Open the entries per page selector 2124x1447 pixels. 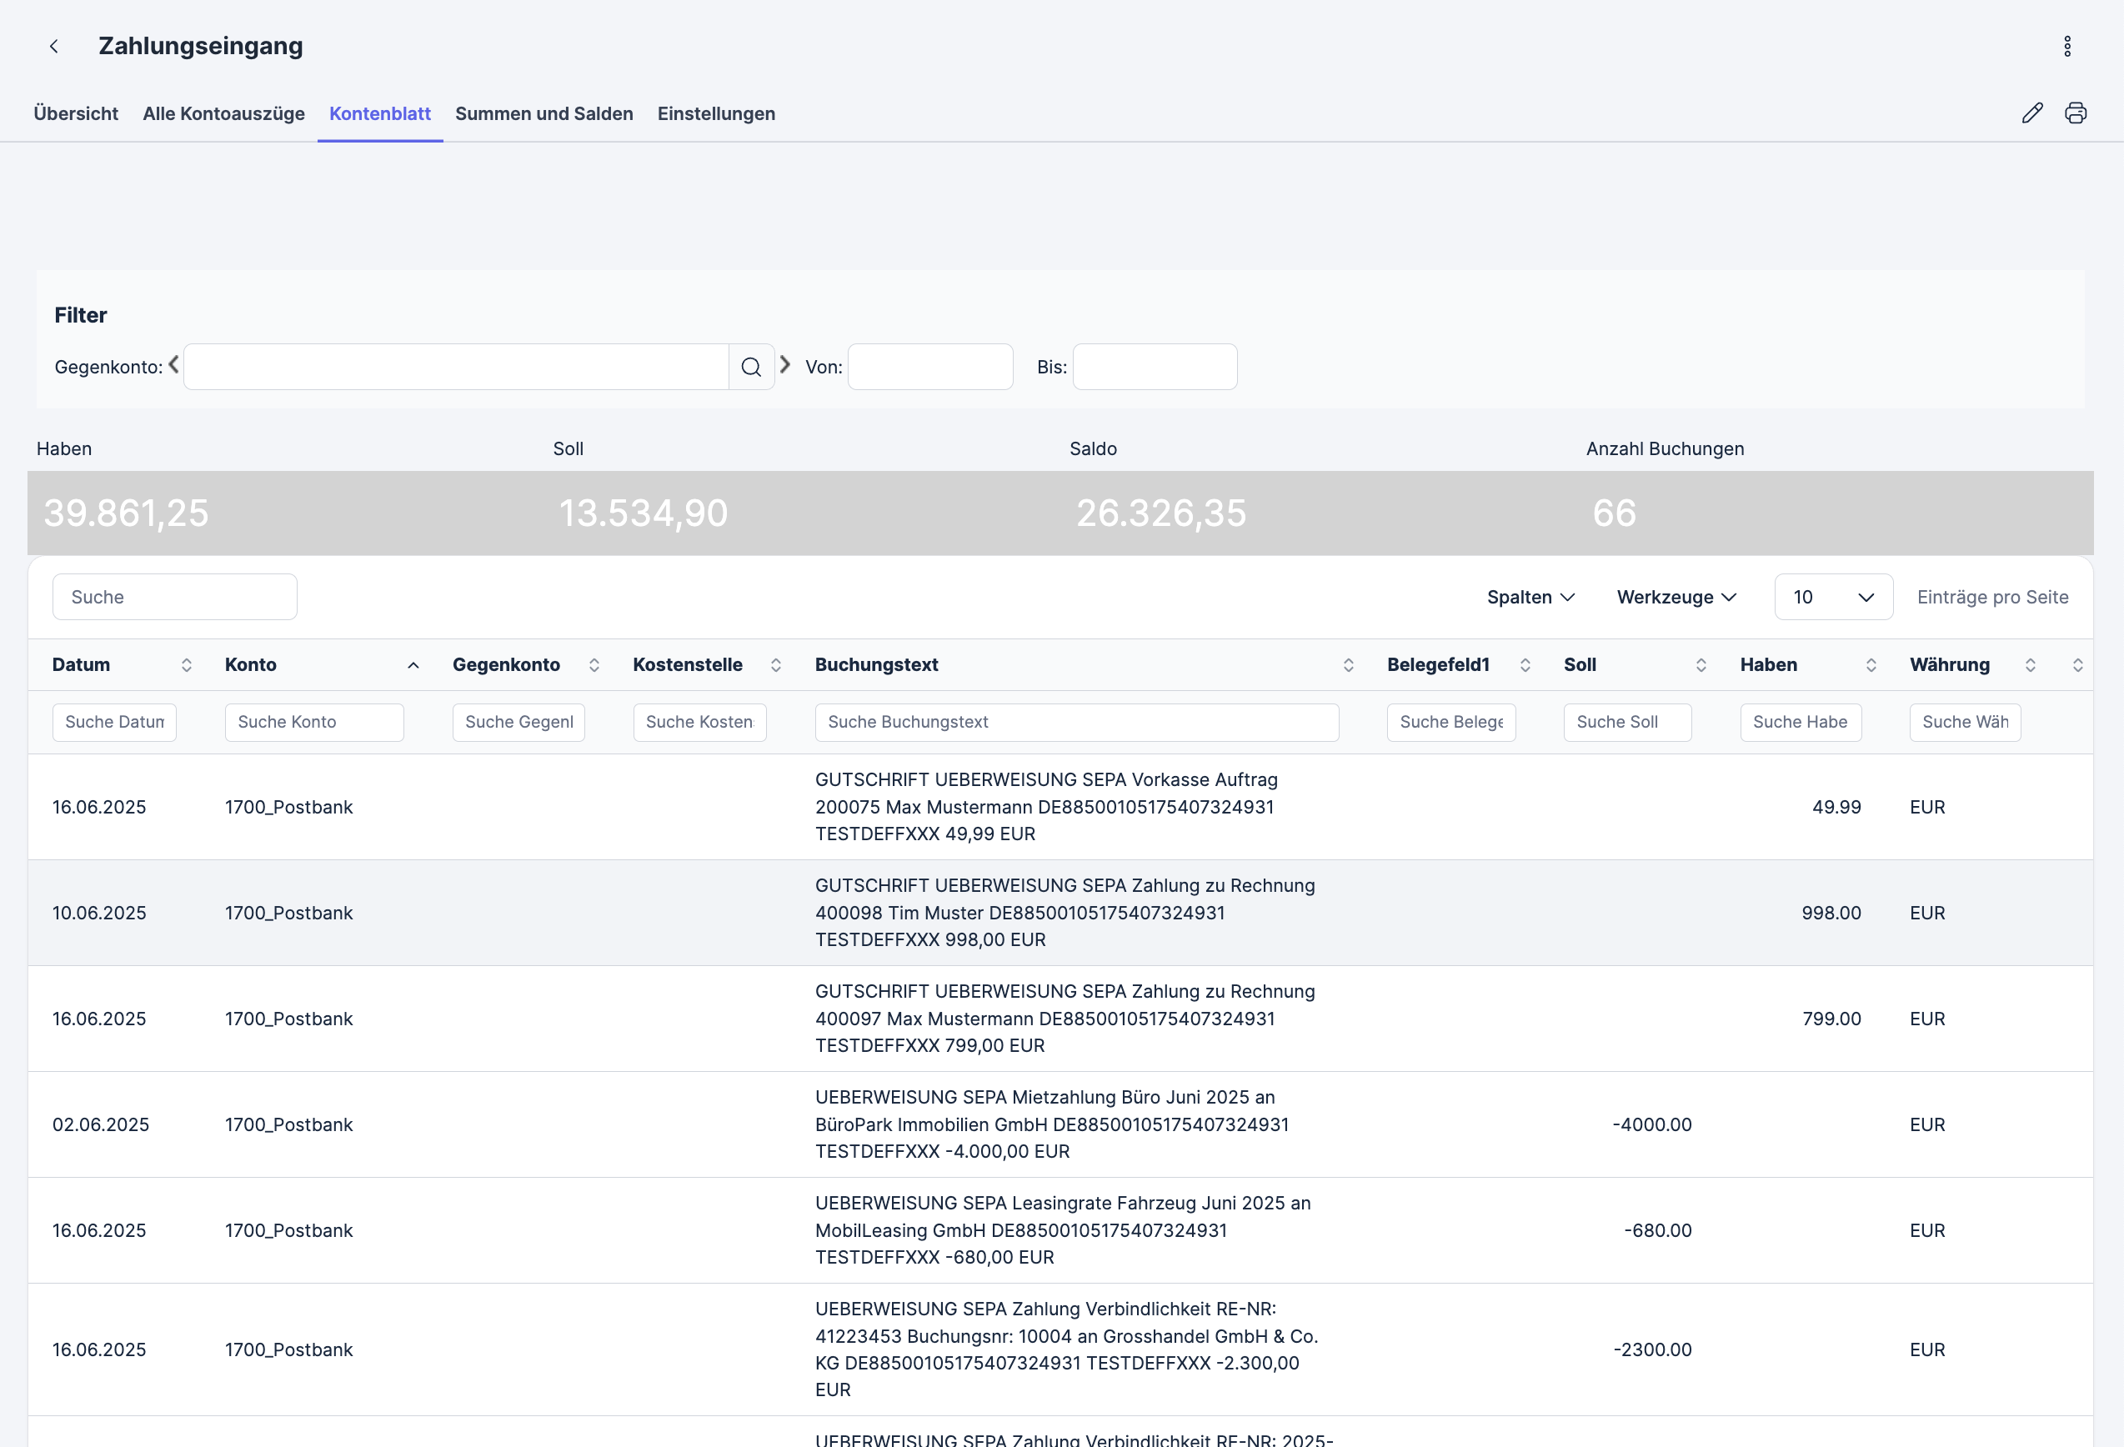click(x=1832, y=597)
